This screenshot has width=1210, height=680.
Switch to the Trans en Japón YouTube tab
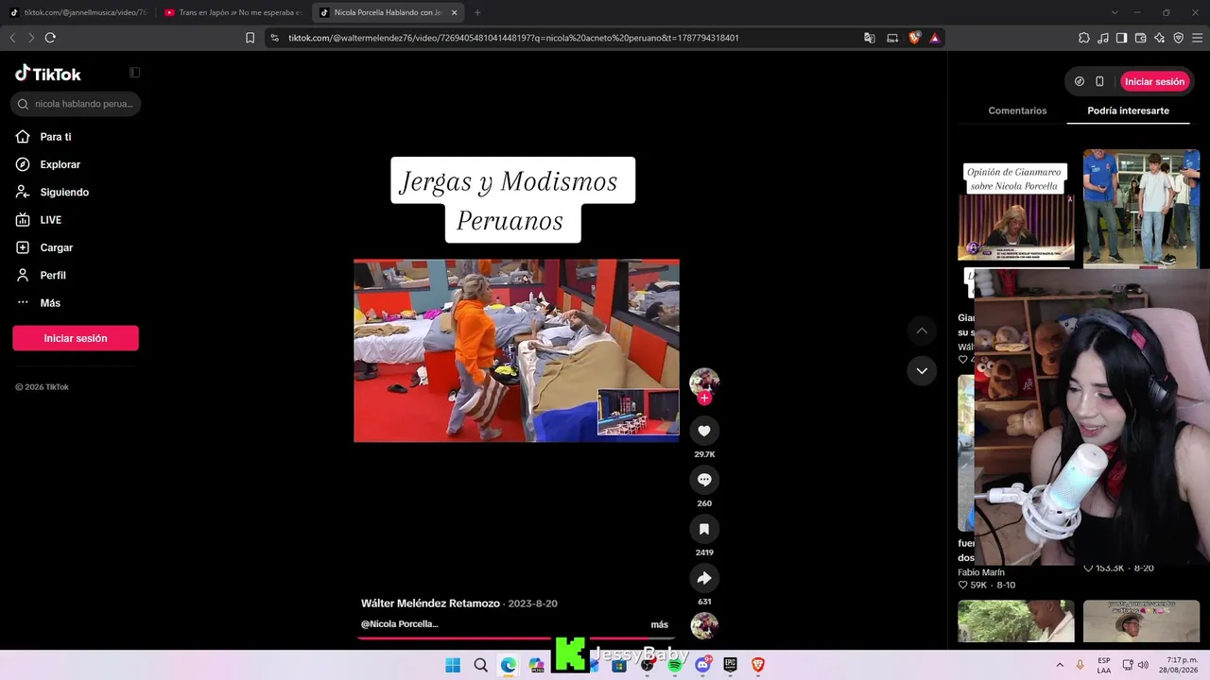[232, 12]
